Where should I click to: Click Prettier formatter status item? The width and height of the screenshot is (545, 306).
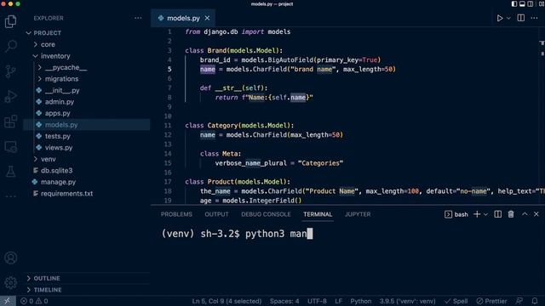pyautogui.click(x=491, y=301)
